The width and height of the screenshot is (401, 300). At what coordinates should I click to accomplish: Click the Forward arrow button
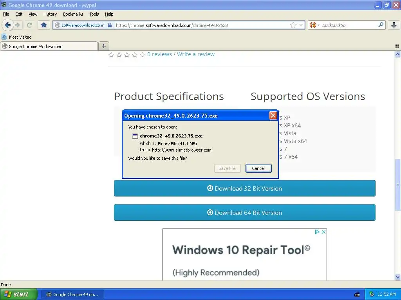pyautogui.click(x=17, y=25)
